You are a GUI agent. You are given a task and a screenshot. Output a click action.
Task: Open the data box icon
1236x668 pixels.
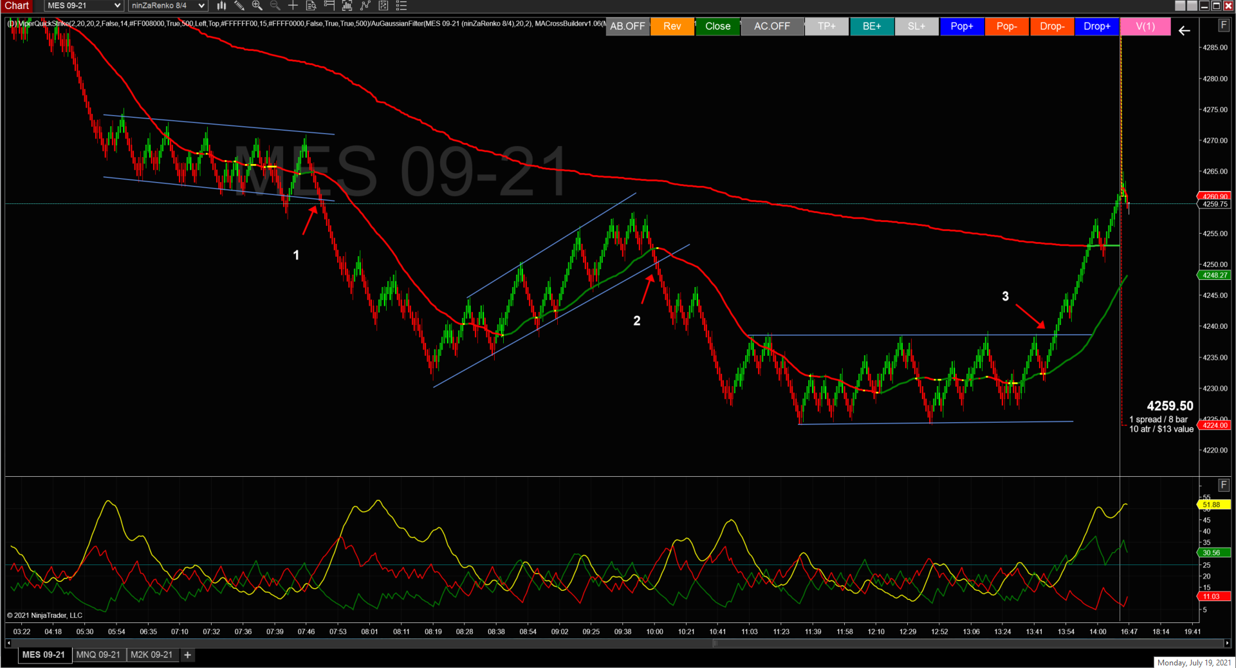(x=311, y=6)
